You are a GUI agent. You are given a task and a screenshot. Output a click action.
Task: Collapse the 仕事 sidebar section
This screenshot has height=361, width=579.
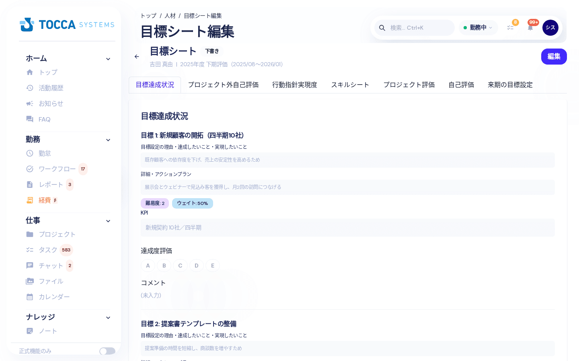(x=108, y=221)
